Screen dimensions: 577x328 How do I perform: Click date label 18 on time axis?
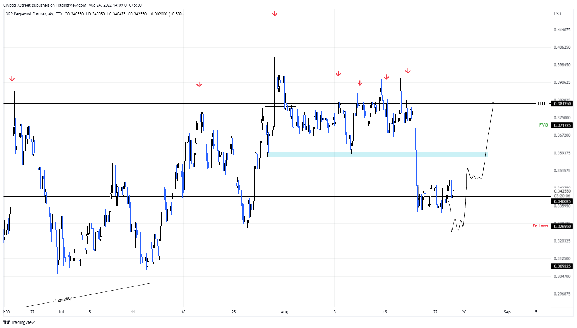tap(183, 312)
